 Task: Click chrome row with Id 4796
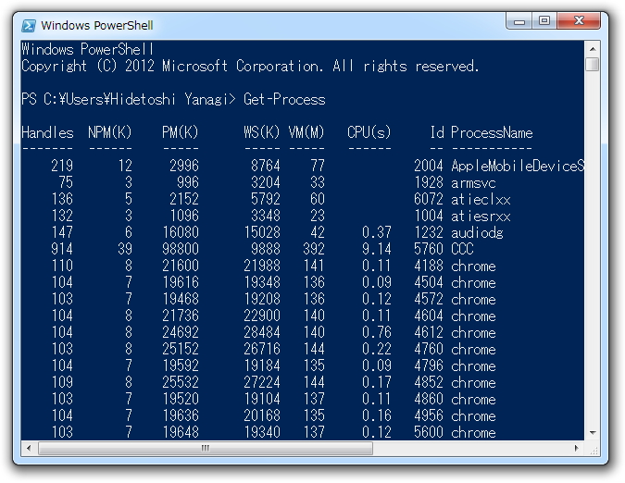273,365
